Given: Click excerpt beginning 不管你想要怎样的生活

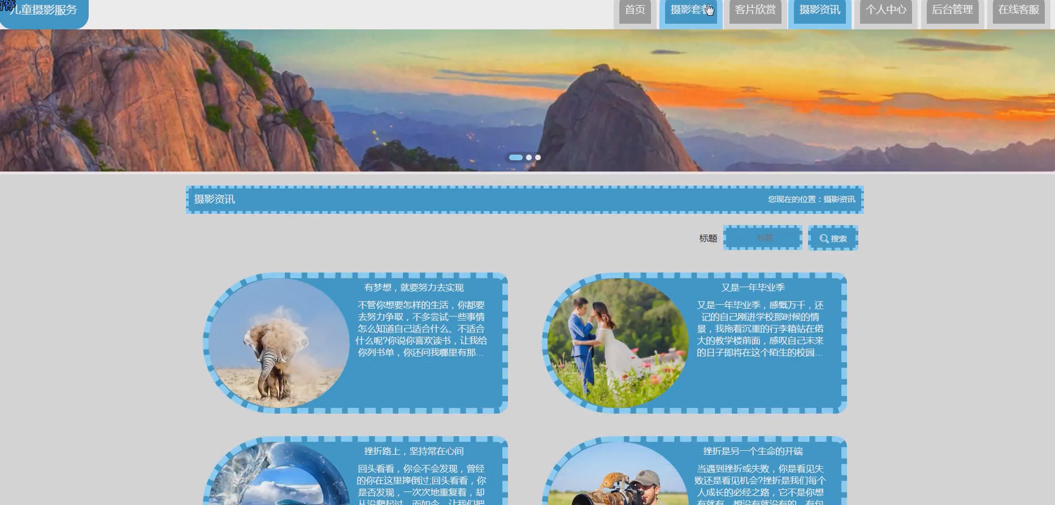Looking at the screenshot, I should click(x=421, y=329).
